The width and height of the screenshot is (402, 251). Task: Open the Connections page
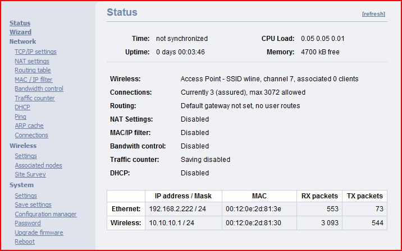tap(31, 135)
